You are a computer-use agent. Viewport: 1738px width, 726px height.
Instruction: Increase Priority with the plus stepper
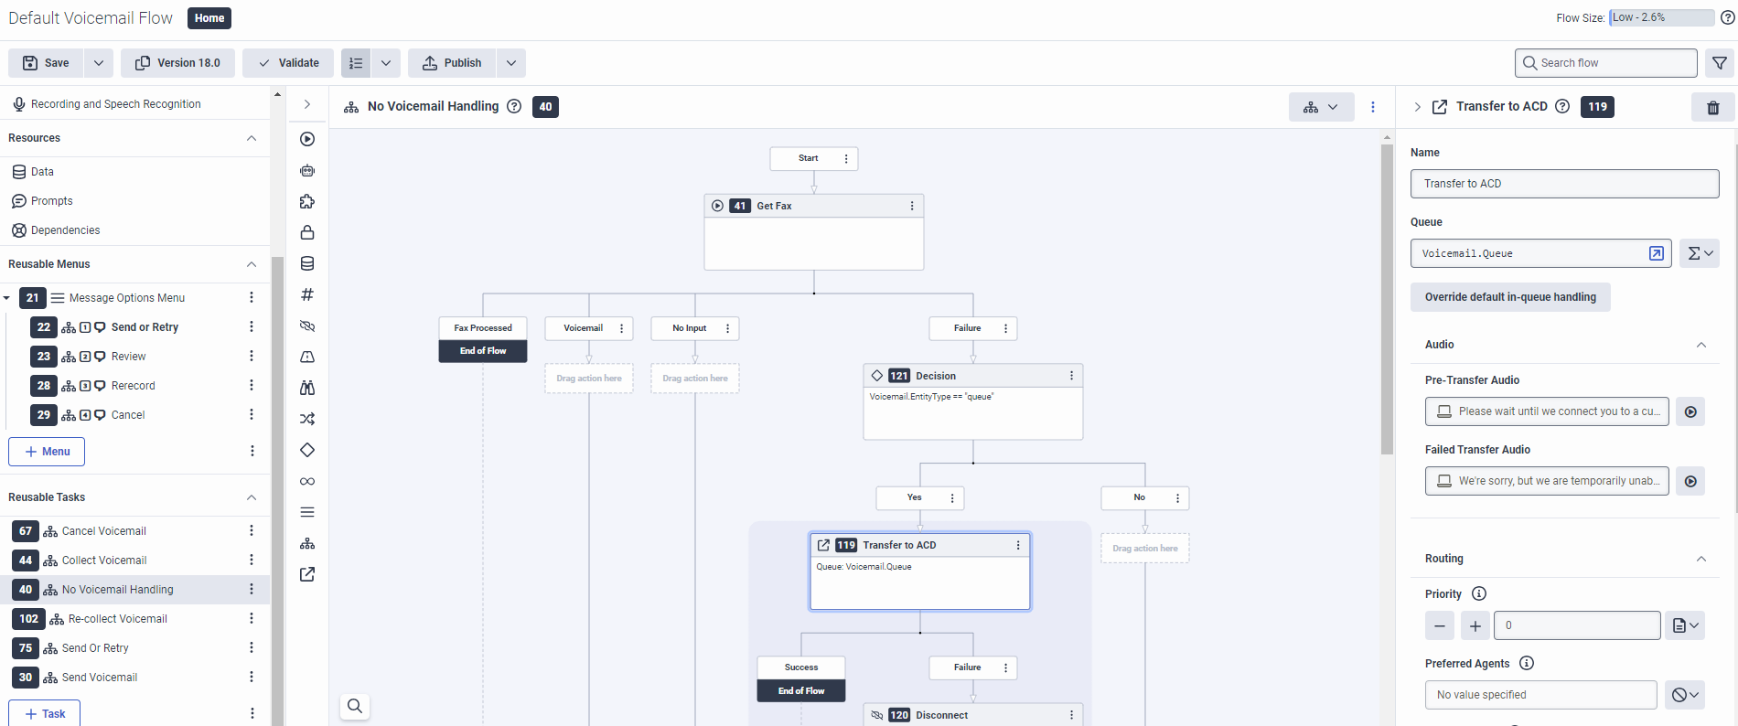tap(1475, 625)
